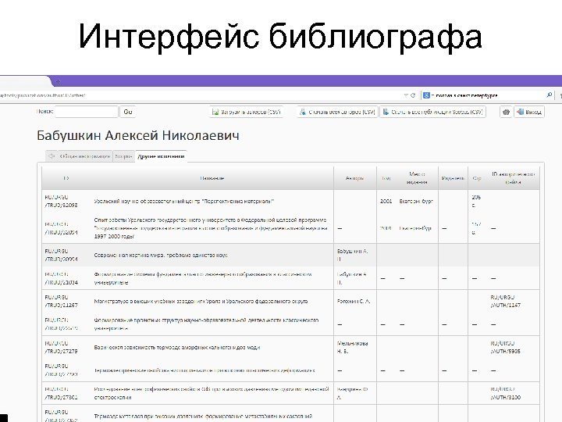Viewport: 562px width, 422px height.
Task: Click the title Современная картина мира row
Action: 161,255
